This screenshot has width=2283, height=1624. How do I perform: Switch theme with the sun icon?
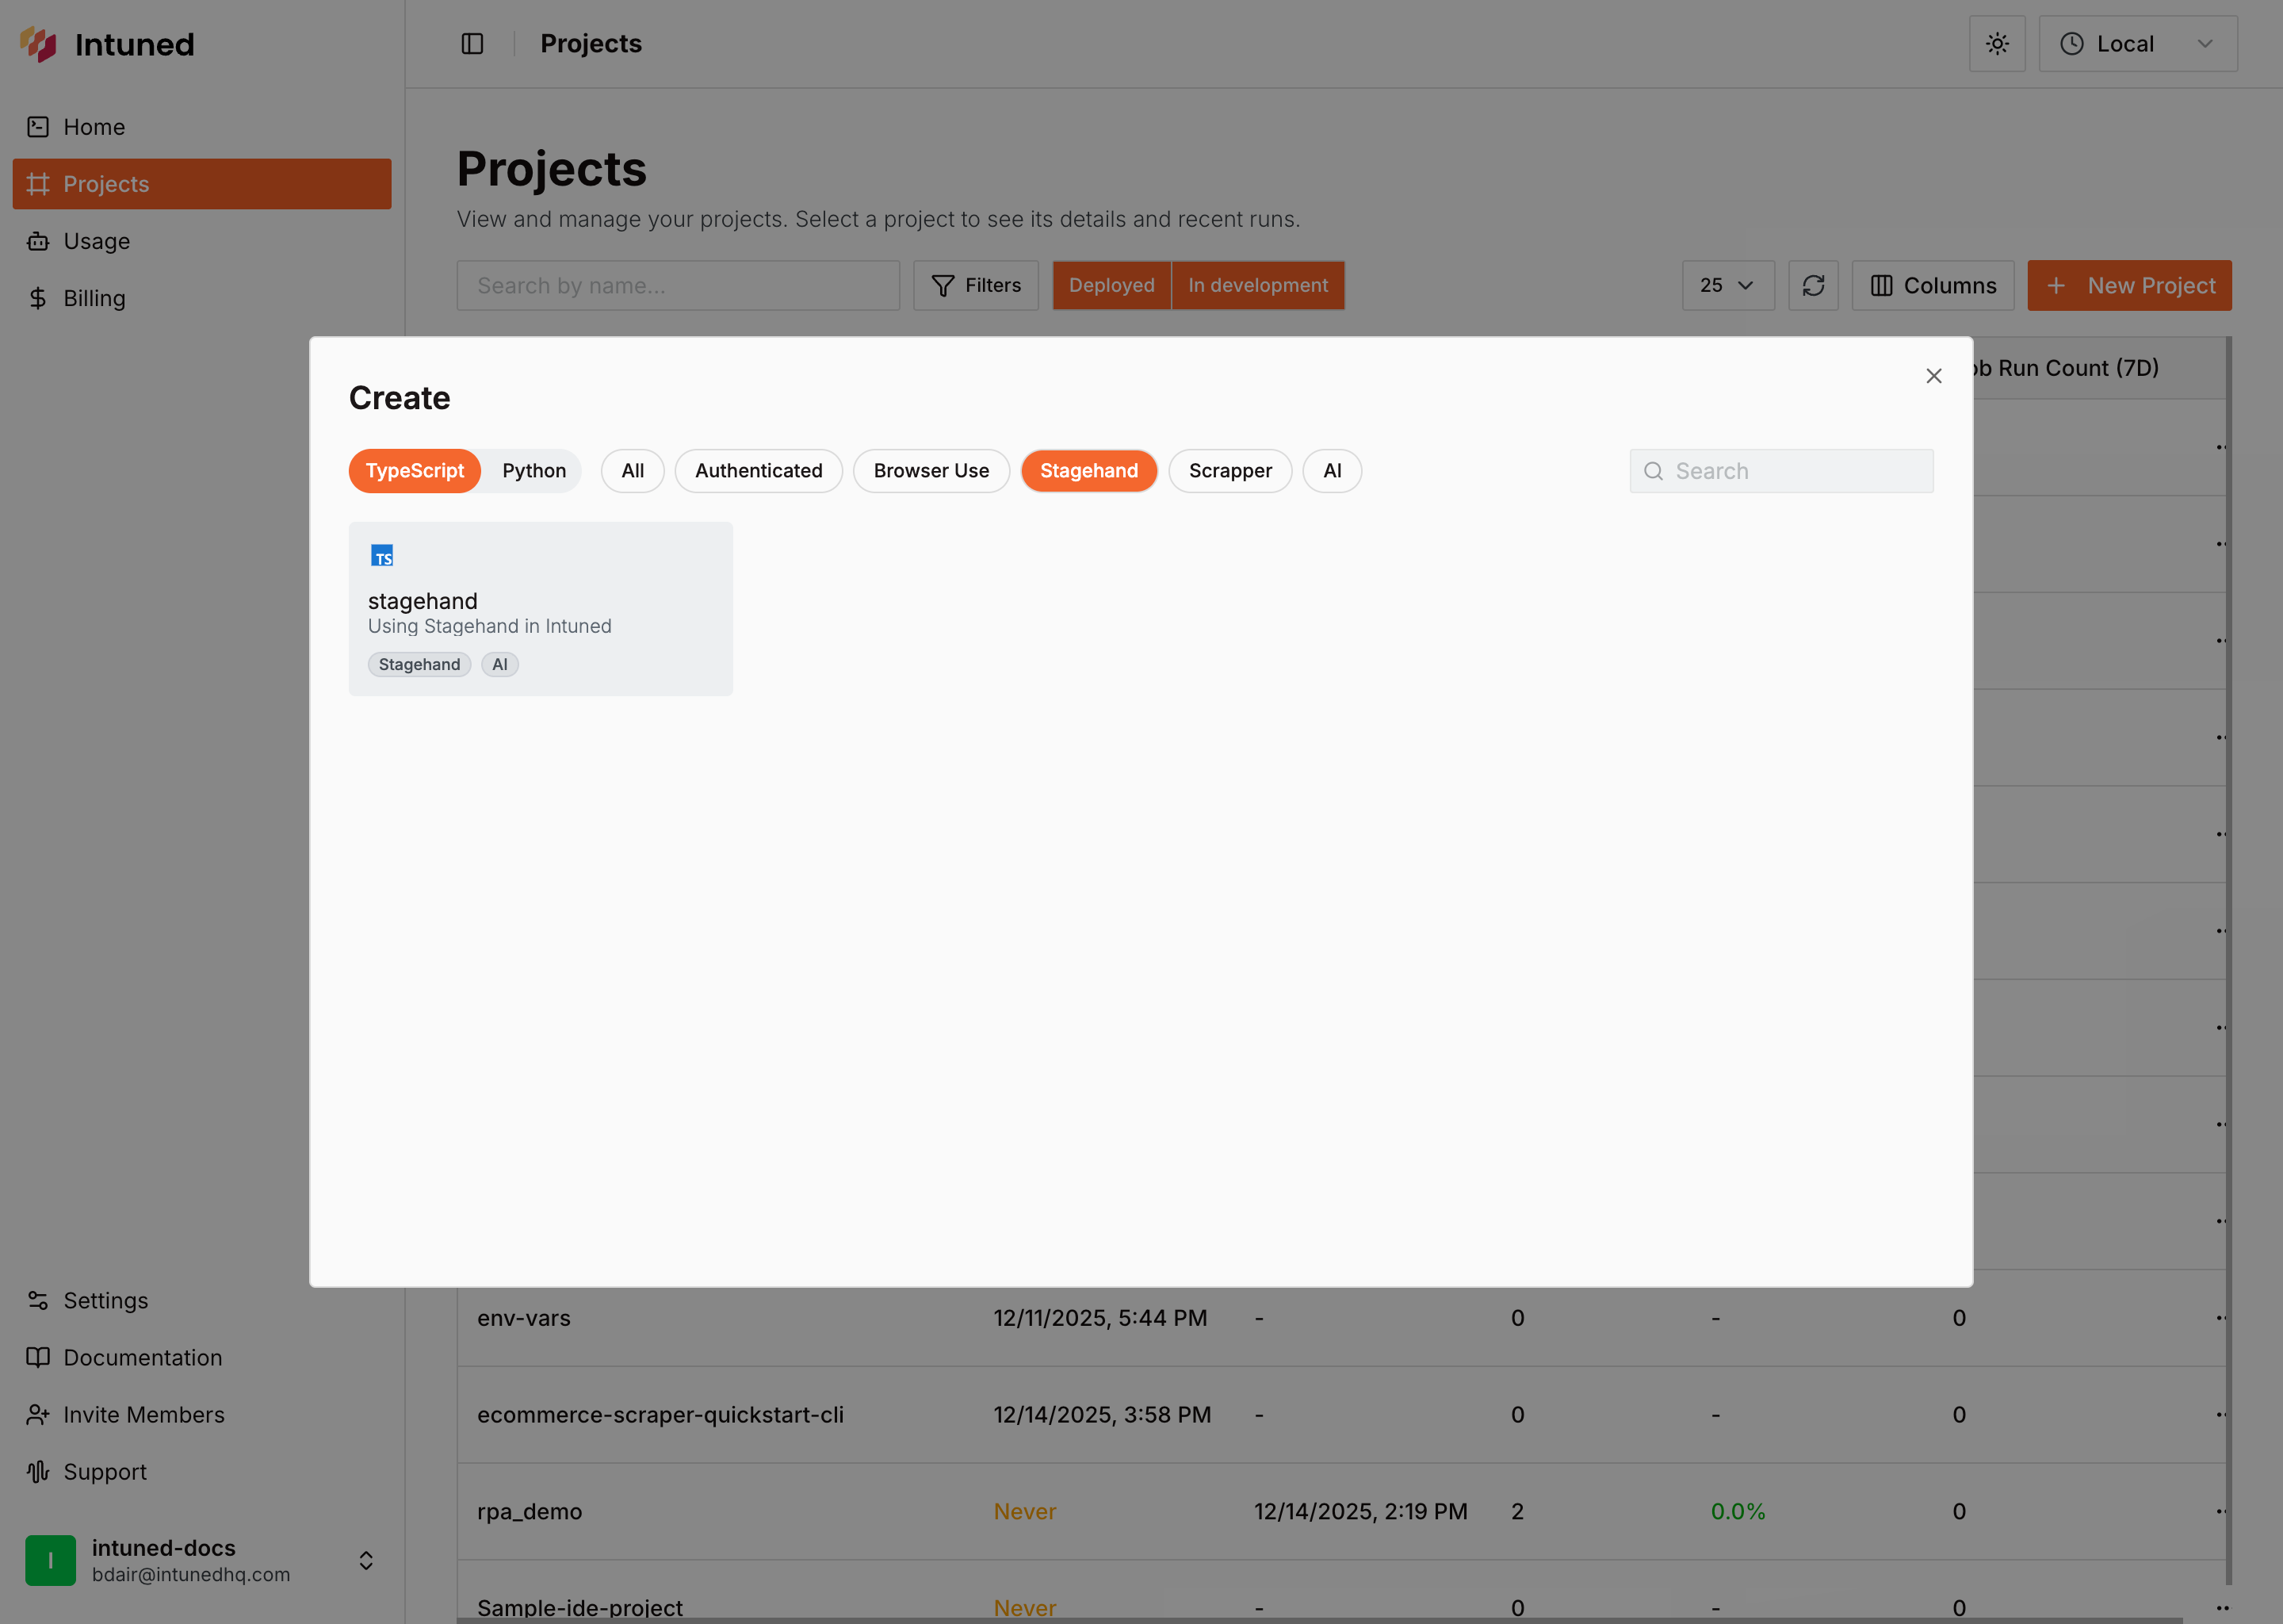tap(1996, 43)
